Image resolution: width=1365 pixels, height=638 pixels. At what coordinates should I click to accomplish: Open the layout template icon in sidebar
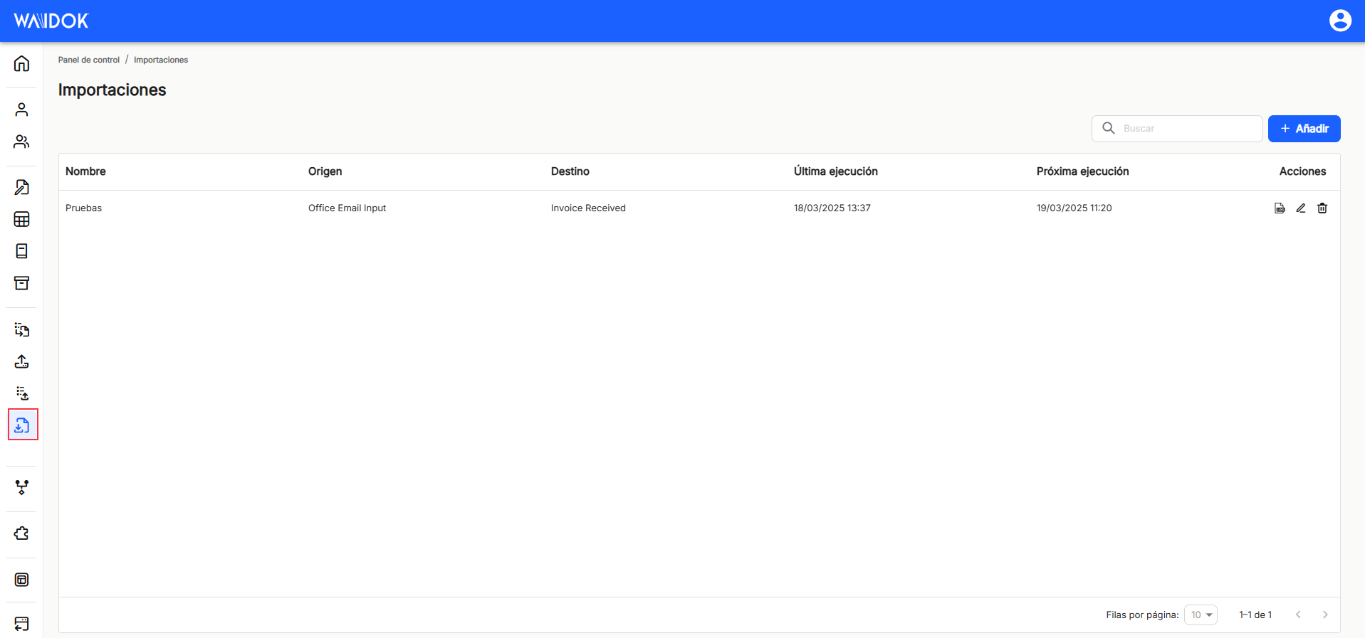(x=21, y=580)
